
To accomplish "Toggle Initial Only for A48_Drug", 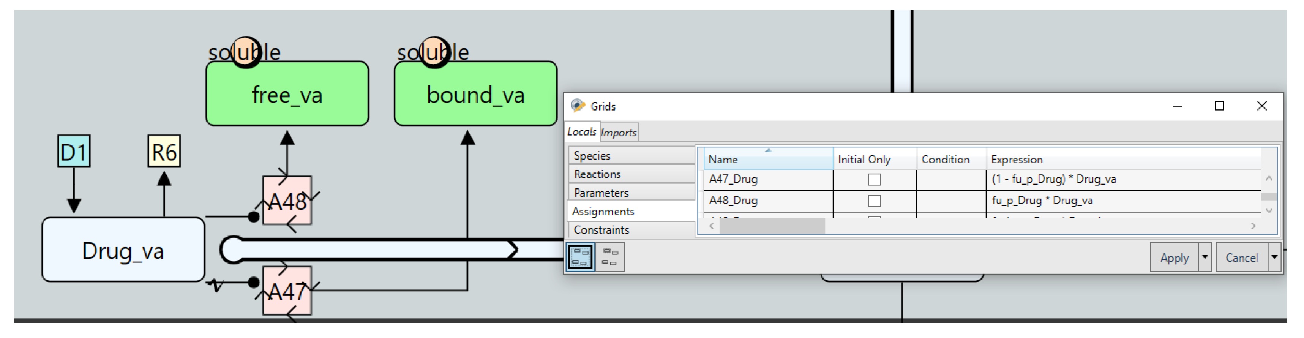I will point(874,201).
